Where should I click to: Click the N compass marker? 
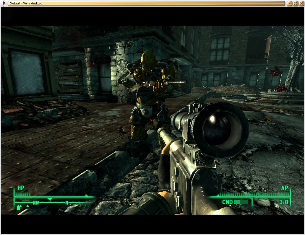pos(67,203)
